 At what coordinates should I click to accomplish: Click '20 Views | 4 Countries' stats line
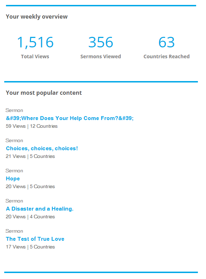coord(30,217)
